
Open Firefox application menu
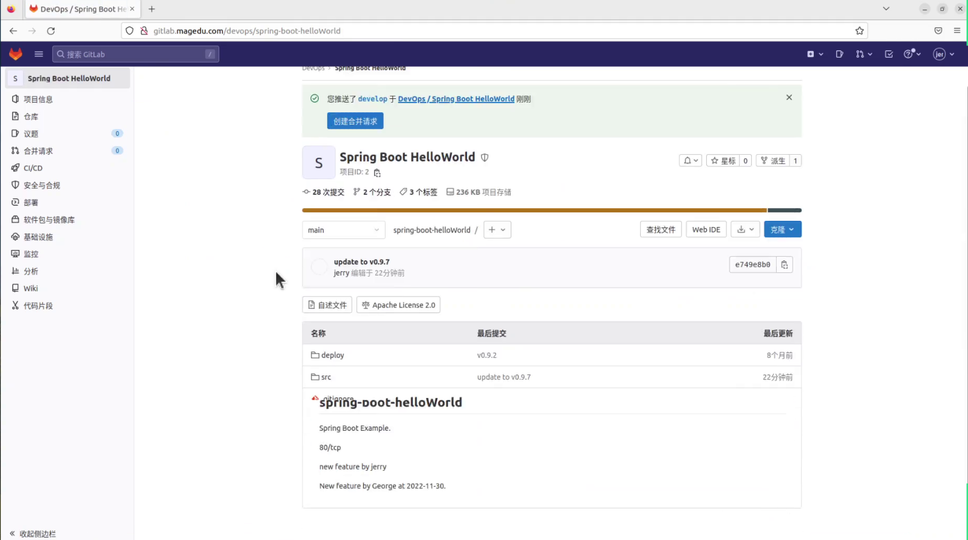tap(957, 31)
